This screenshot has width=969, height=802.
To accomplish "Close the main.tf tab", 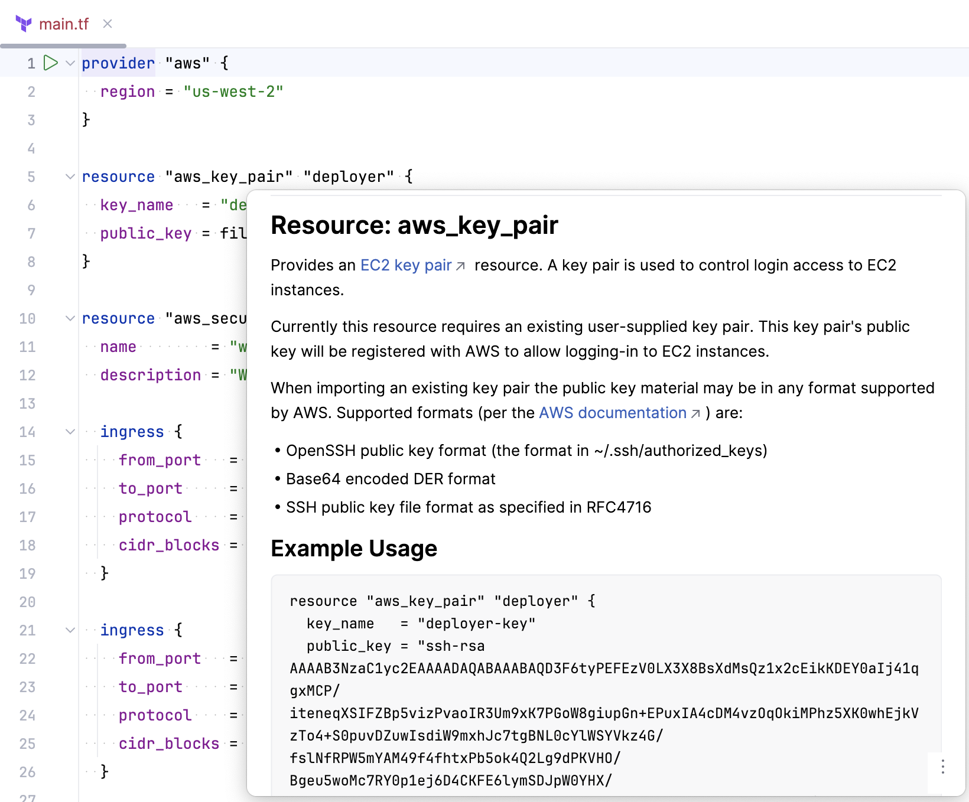I will click(x=107, y=24).
